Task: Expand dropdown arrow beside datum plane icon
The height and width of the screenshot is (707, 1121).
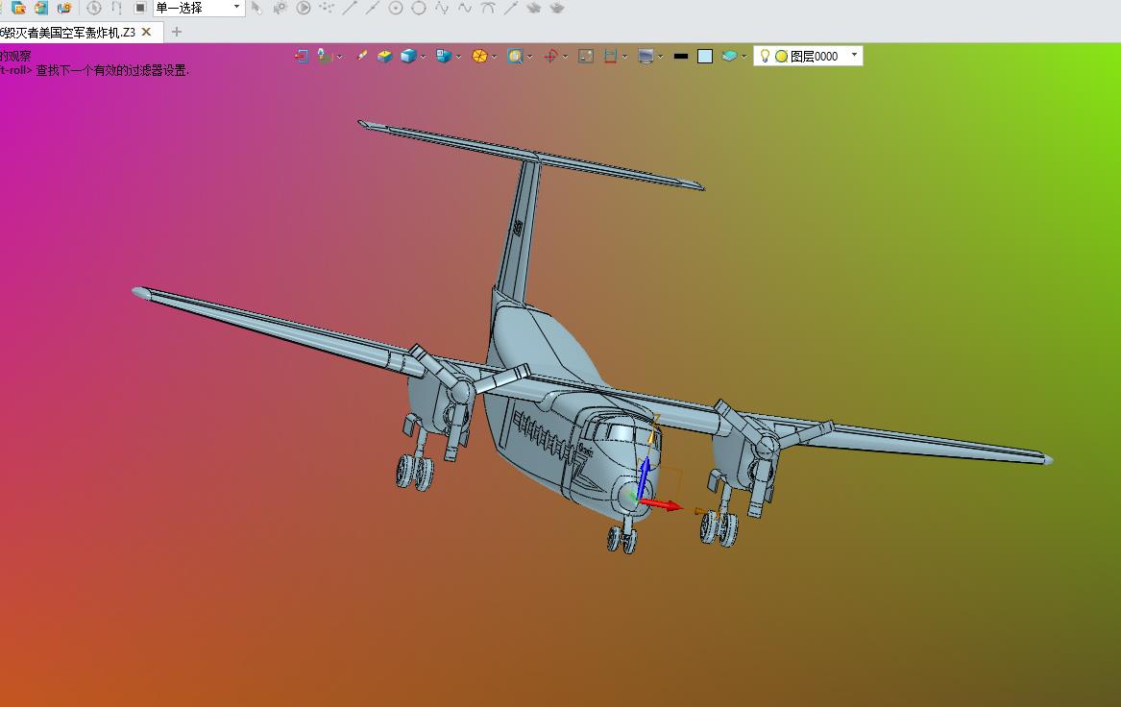Action: point(340,57)
